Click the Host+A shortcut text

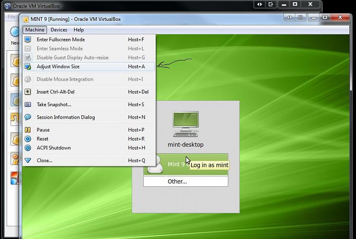click(x=136, y=67)
